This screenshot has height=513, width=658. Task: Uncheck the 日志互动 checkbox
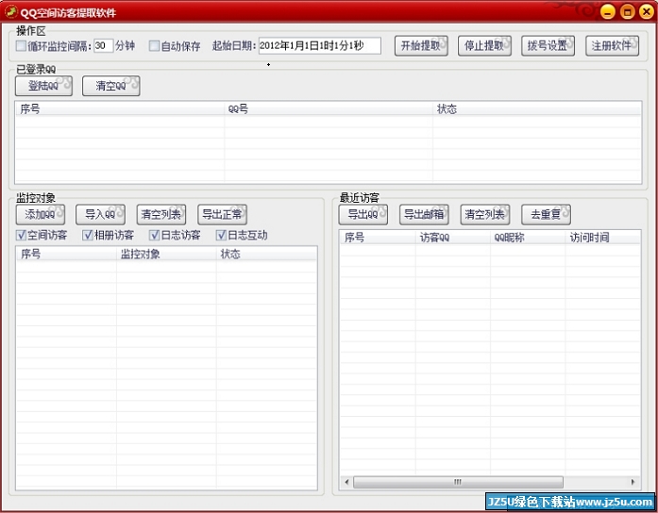[x=221, y=235]
